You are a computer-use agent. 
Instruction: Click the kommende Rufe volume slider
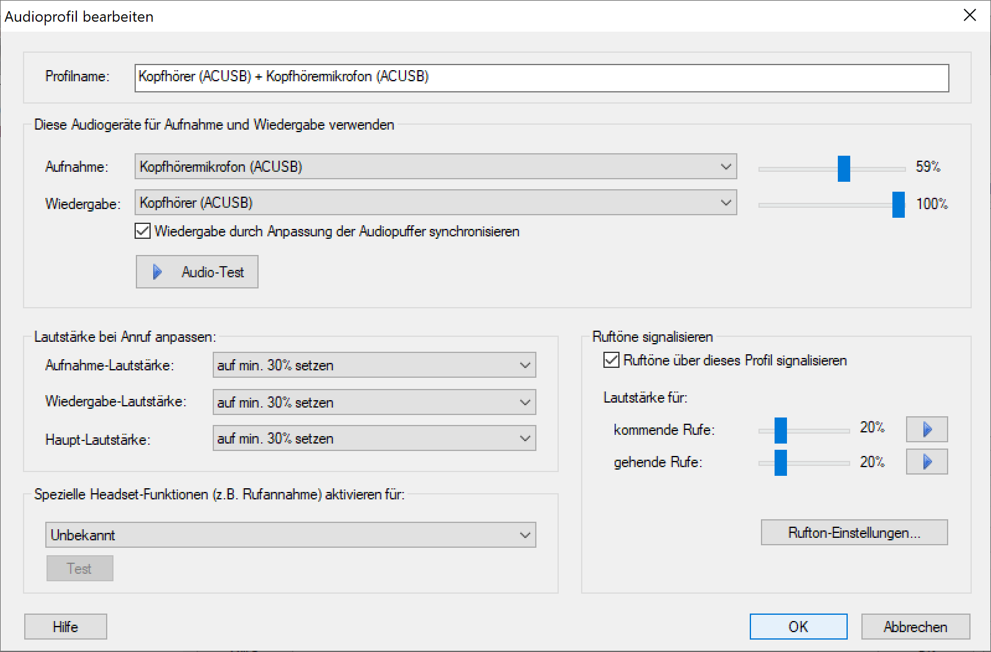point(781,430)
